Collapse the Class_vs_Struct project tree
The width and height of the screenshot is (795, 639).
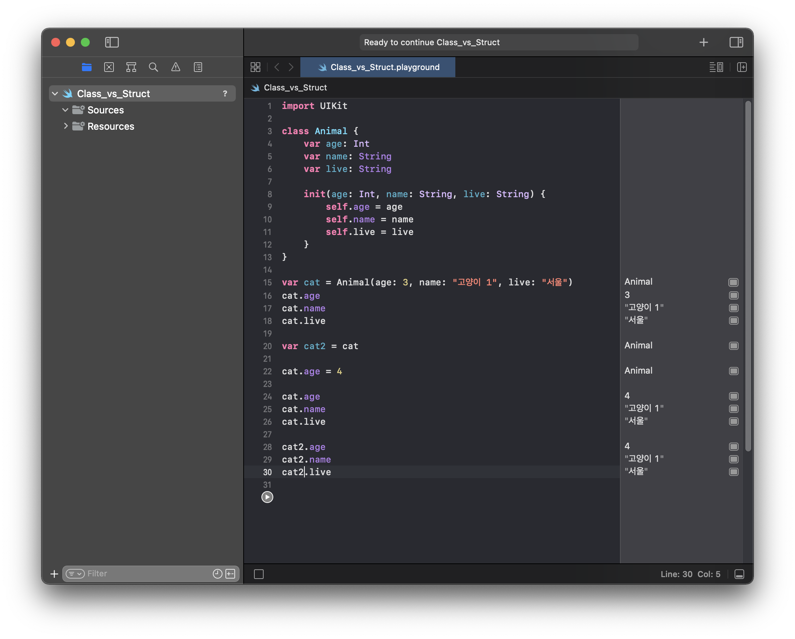(55, 94)
